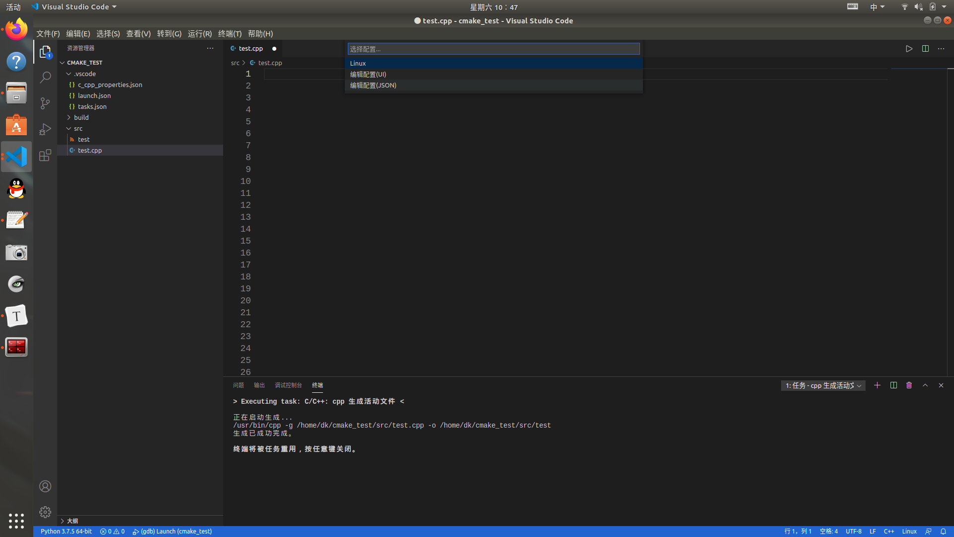Show applications grid in dock
The image size is (954, 537).
16,521
